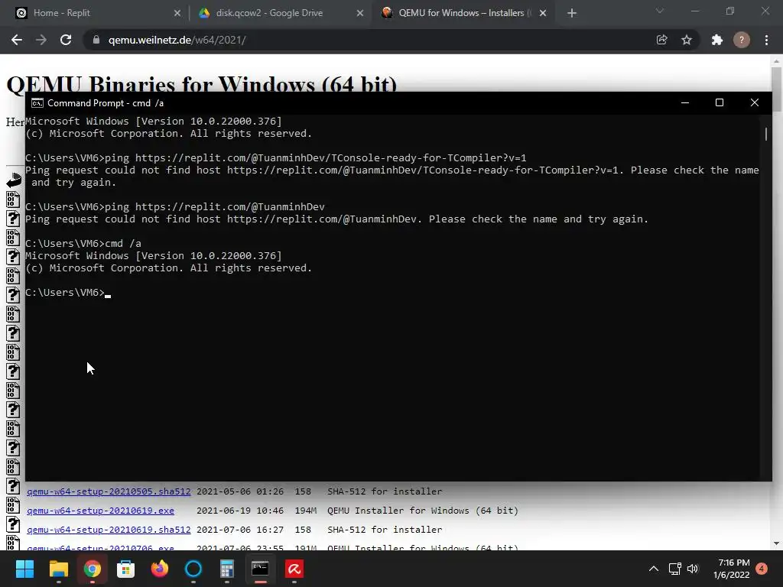Viewport: 783px width, 587px height.
Task: Close the disk.qcow2 Google Drive tab
Action: (360, 13)
